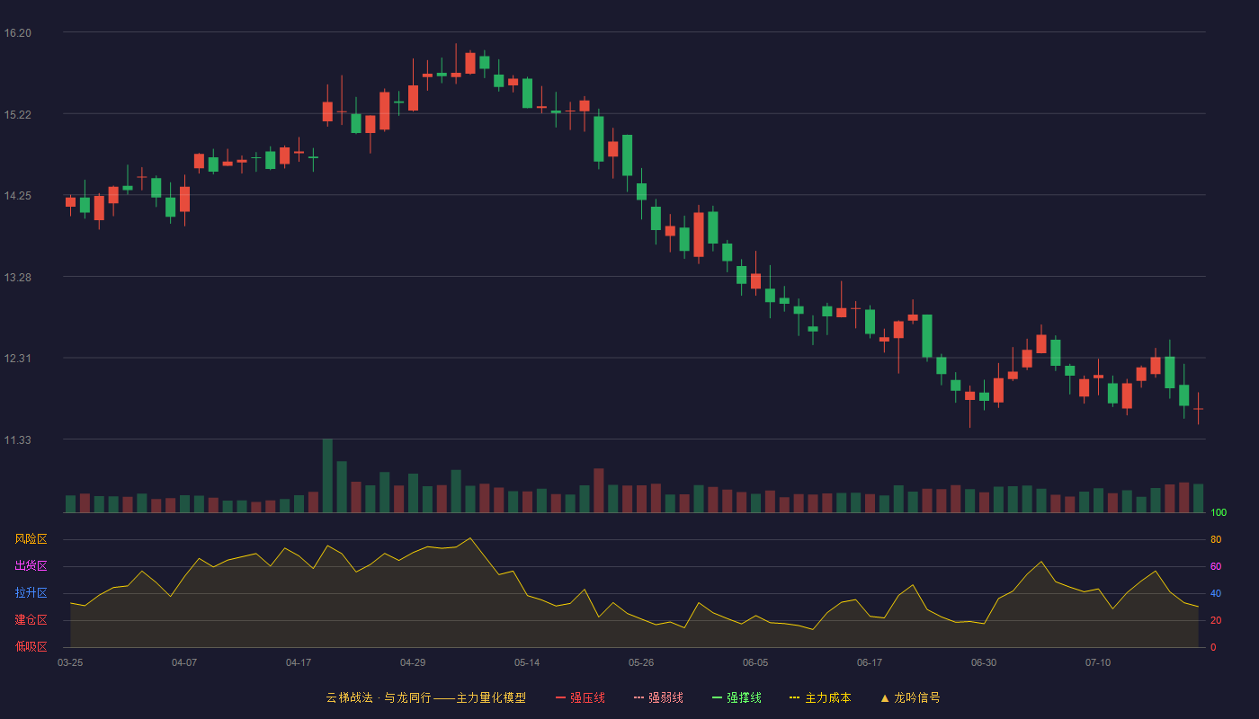
Task: Click the red 20 indicator axis value
Action: [x=1216, y=620]
